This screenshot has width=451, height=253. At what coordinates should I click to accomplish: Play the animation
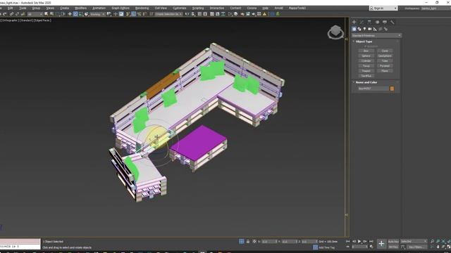point(359,242)
